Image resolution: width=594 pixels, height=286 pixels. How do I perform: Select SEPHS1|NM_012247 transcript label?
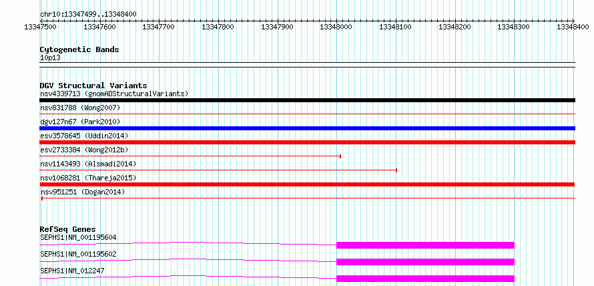pos(72,271)
